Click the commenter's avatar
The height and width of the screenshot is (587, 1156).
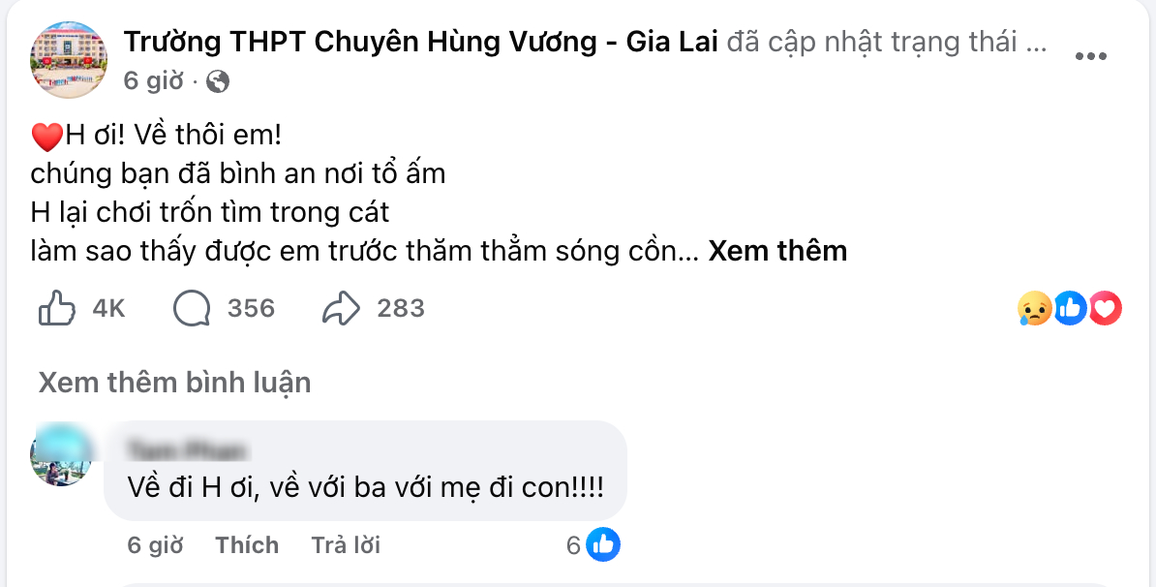click(60, 455)
